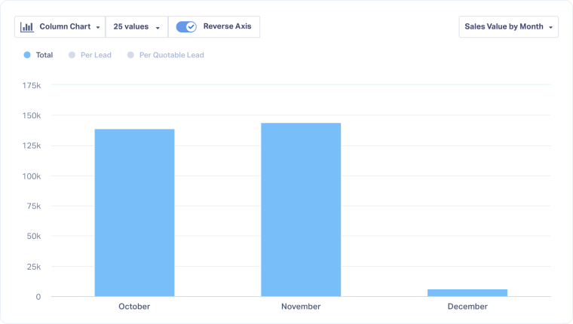The height and width of the screenshot is (324, 573).
Task: Click the column chart bars icon
Action: pyautogui.click(x=27, y=26)
